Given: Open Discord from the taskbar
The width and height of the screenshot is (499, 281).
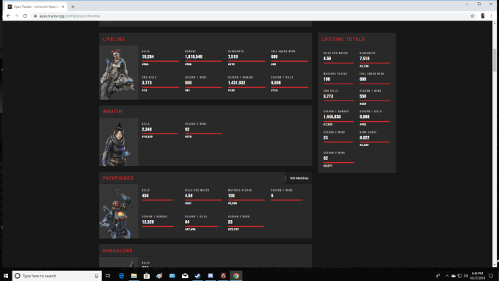Looking at the screenshot, I should coord(211,276).
